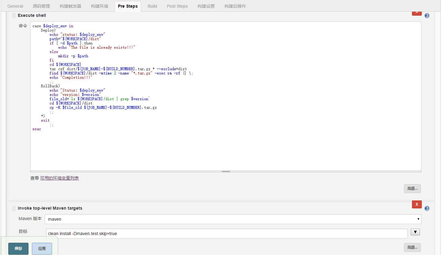
Task: Click the 'Execute shell' section title
Action: (32, 15)
